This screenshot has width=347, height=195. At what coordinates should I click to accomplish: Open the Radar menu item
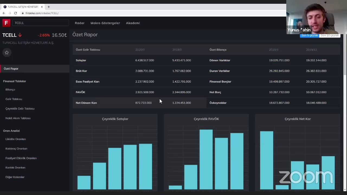pos(80,23)
